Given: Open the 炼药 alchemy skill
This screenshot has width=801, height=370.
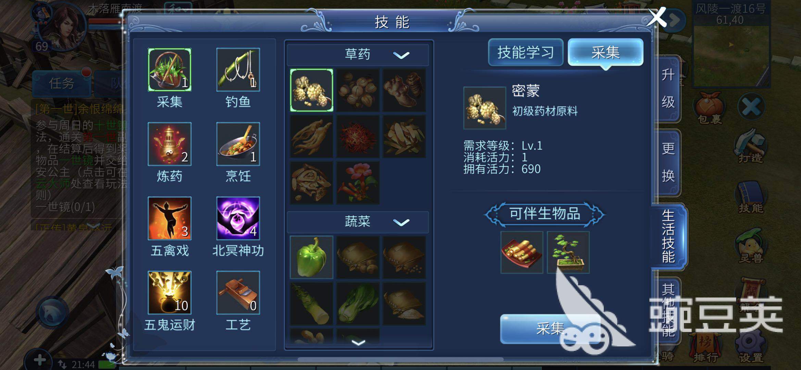Looking at the screenshot, I should coord(170,144).
